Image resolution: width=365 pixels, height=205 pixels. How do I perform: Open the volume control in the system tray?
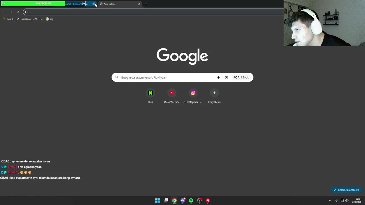click(347, 200)
